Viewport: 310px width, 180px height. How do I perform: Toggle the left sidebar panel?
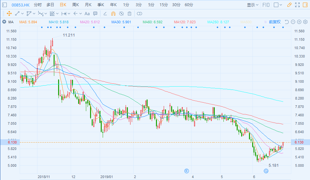5,5
